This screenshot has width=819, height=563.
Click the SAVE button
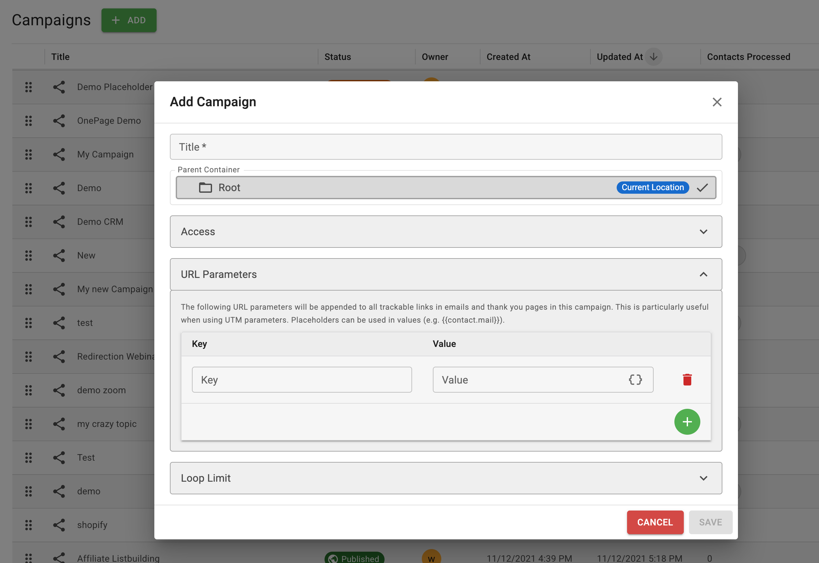tap(710, 522)
